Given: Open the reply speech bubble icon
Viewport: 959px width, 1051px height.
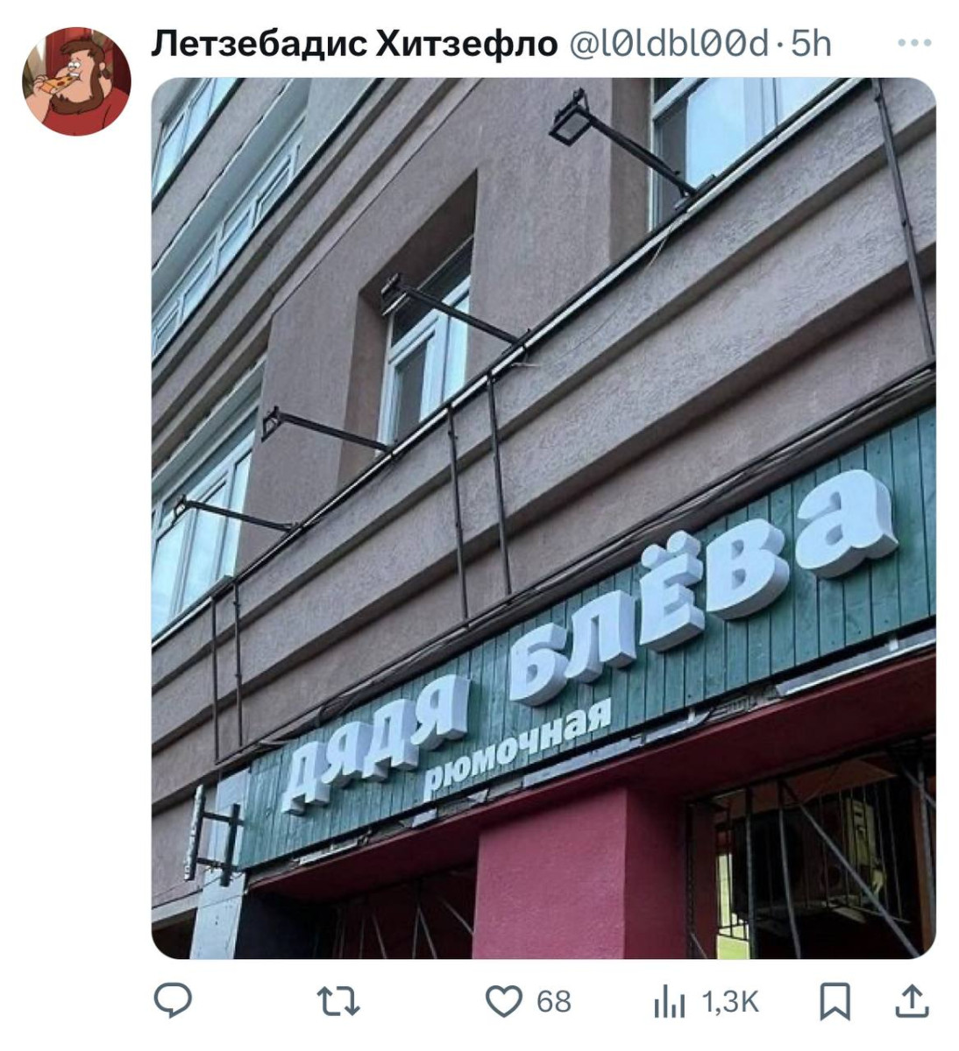Looking at the screenshot, I should (x=173, y=1000).
